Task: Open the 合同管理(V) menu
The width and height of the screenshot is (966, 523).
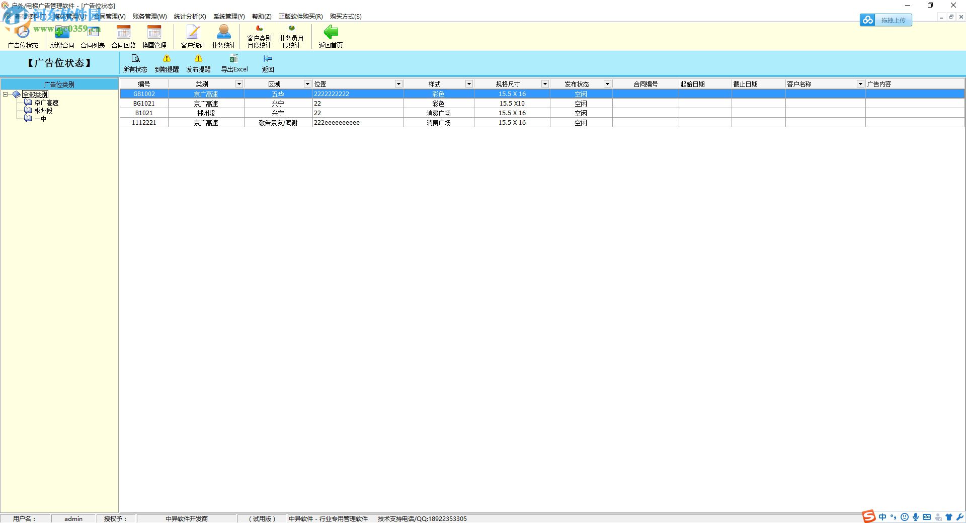Action: [110, 17]
